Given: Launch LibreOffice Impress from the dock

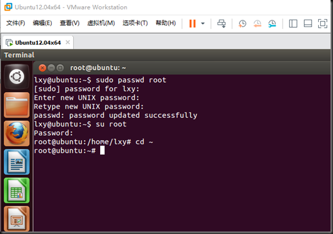Looking at the screenshot, I should click(x=17, y=219).
